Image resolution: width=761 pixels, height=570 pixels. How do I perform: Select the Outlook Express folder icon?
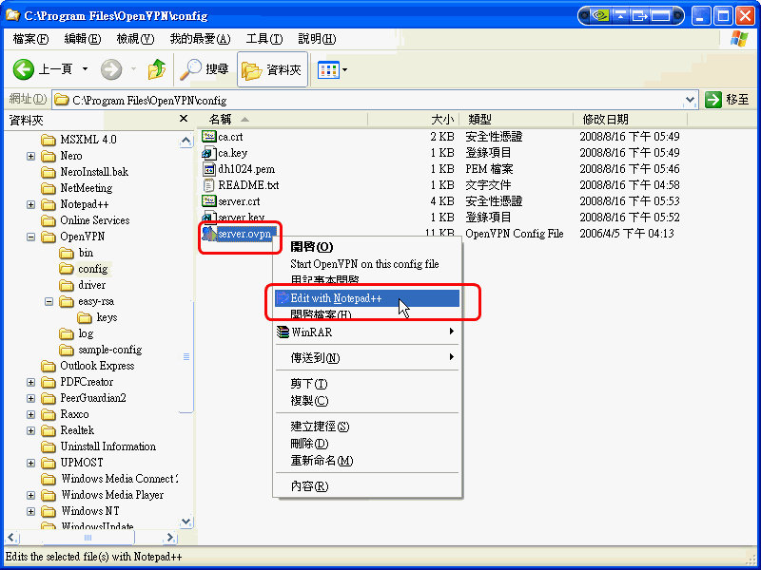(49, 366)
